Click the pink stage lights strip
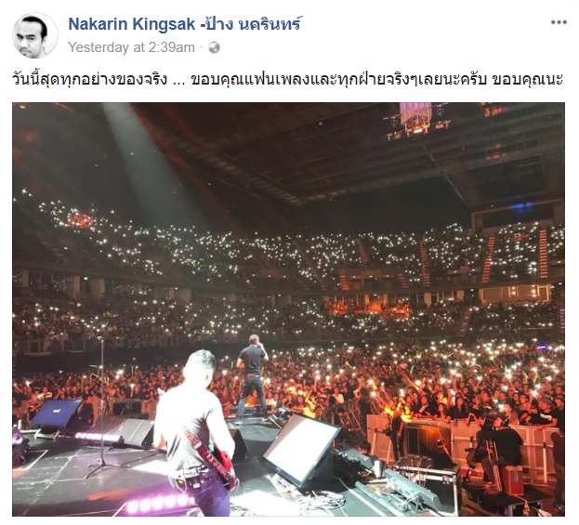 tap(159, 504)
